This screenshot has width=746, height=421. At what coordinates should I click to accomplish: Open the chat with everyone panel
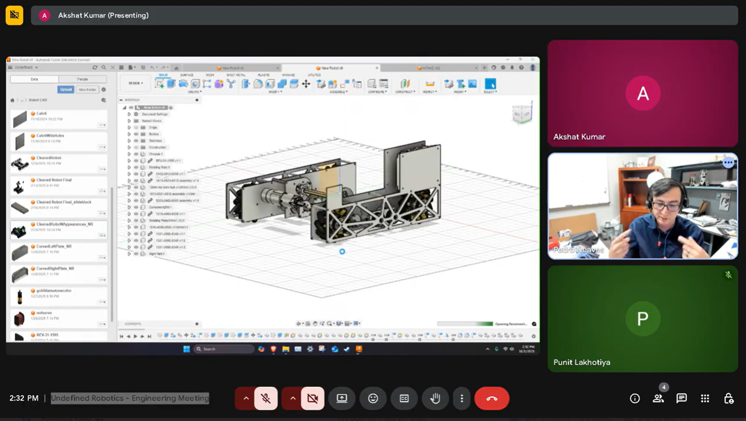(682, 398)
